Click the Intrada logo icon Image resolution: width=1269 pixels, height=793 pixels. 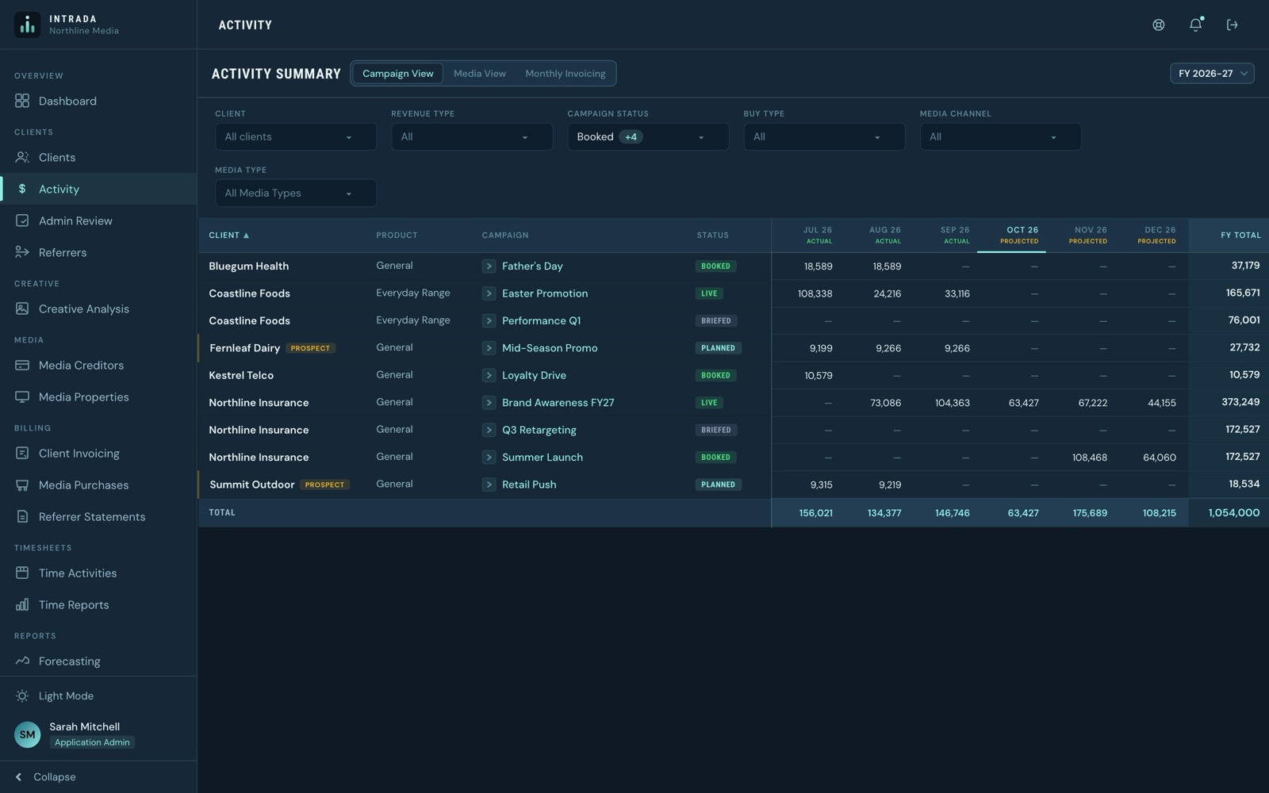27,25
